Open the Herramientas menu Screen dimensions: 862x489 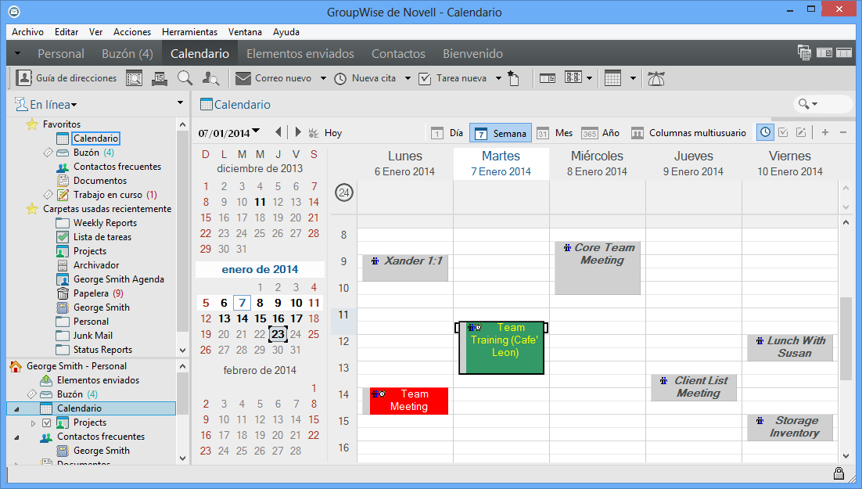point(189,32)
